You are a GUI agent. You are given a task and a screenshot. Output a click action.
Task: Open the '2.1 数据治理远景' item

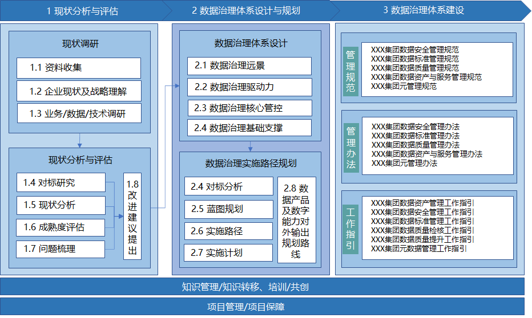[x=249, y=66]
